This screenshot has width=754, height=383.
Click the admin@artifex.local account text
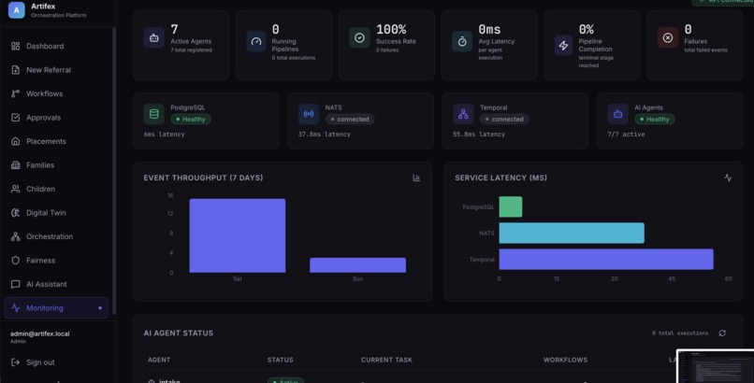[x=40, y=333]
